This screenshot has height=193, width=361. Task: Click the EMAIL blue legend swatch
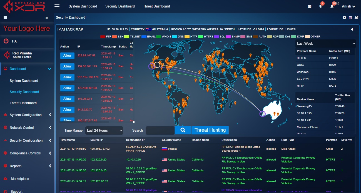[x=144, y=36]
